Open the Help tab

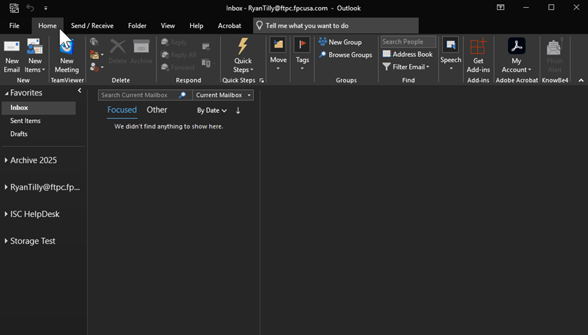click(196, 25)
